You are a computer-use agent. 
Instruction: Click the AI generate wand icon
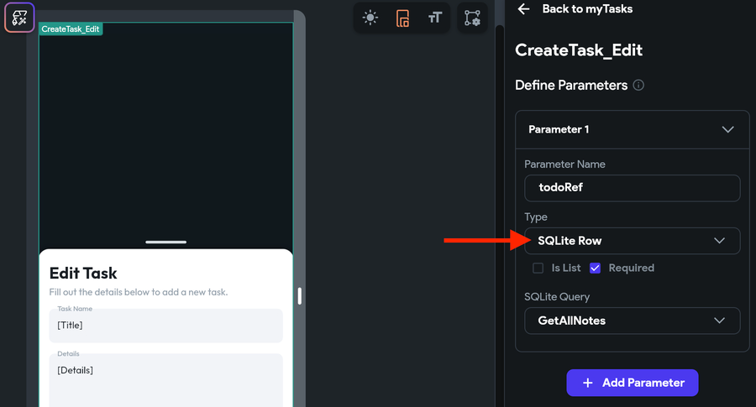pos(19,18)
